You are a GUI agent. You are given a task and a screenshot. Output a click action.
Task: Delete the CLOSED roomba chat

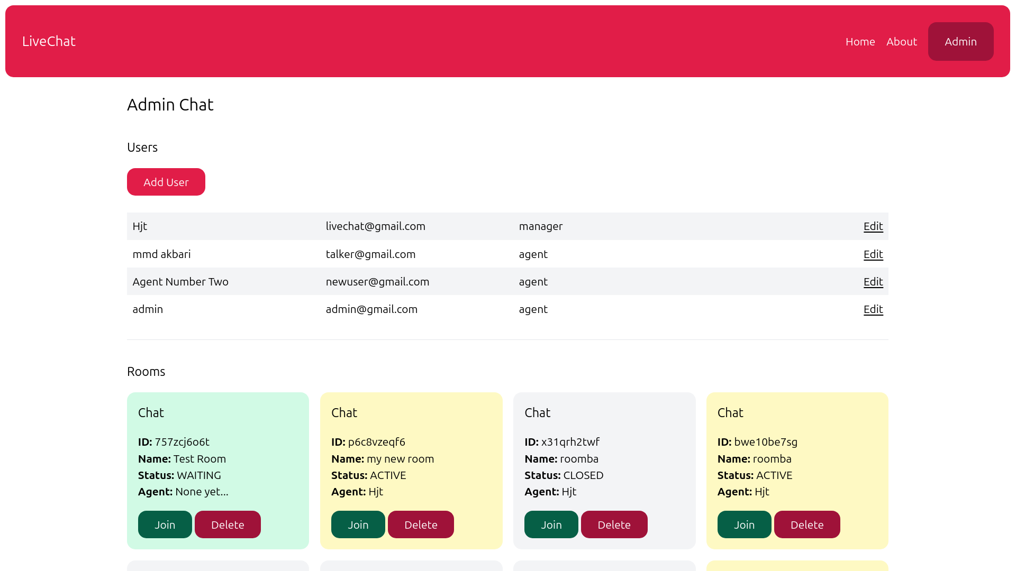pos(614,524)
